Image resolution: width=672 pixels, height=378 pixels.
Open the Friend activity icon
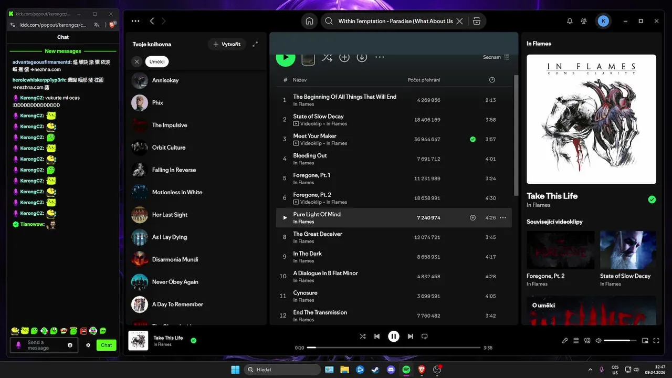click(584, 21)
